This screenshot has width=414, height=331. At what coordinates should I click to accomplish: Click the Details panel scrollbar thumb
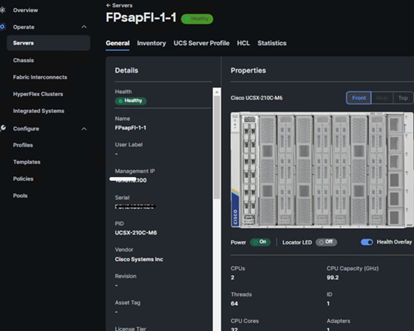[217, 148]
